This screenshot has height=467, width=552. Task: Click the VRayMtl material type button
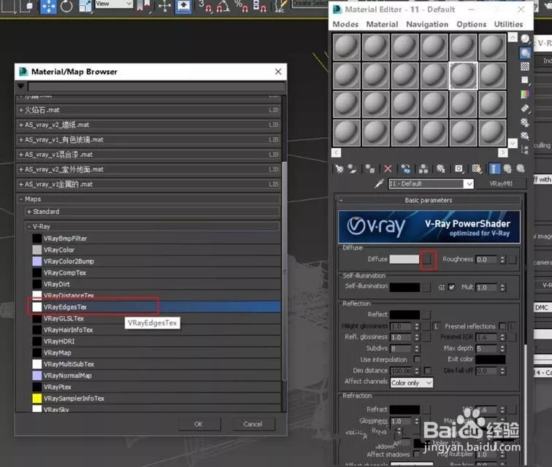(501, 184)
